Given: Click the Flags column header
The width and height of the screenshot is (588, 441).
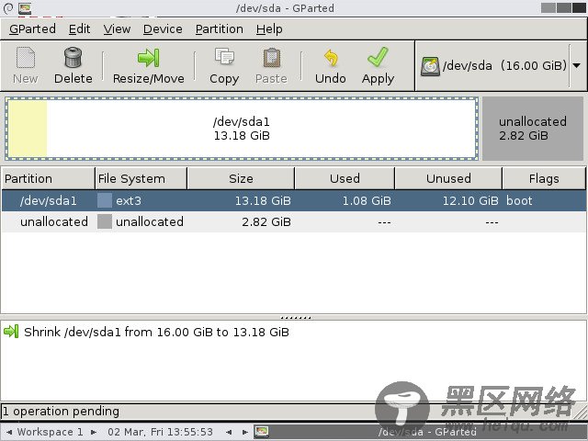Looking at the screenshot, I should pyautogui.click(x=544, y=178).
